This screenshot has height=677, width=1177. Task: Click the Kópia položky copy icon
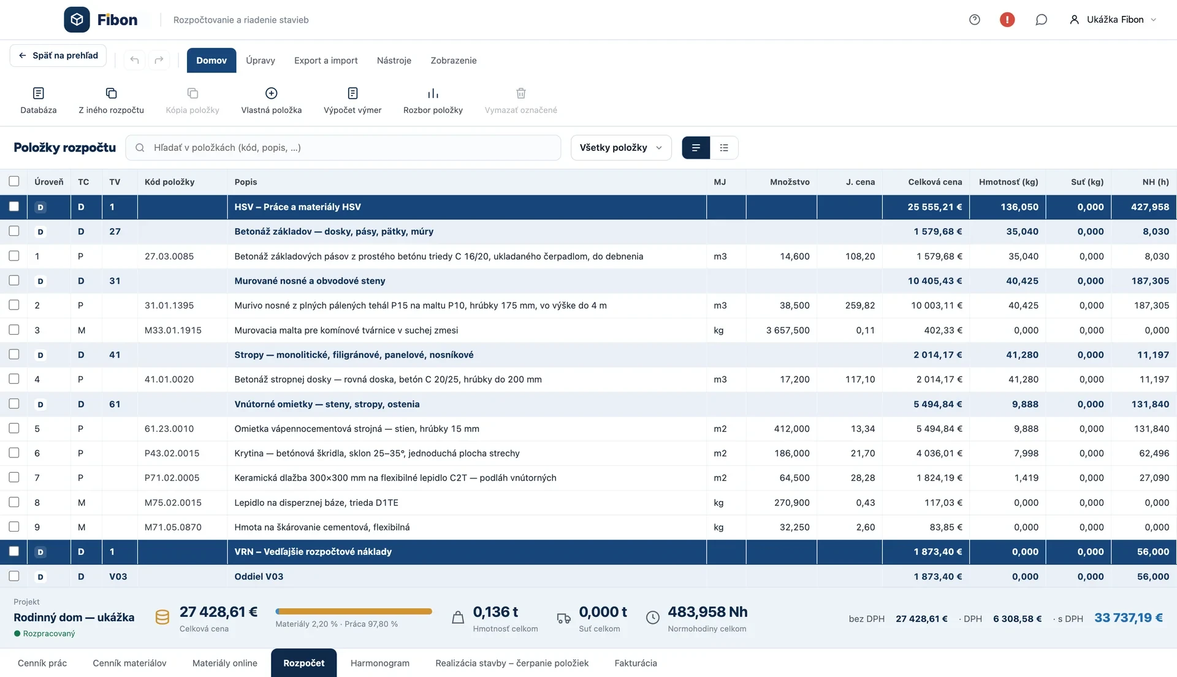tap(192, 93)
